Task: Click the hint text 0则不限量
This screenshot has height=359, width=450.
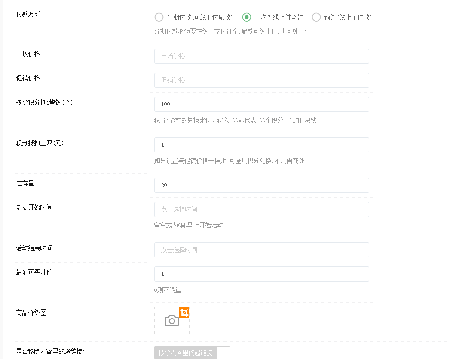Action: pos(168,290)
